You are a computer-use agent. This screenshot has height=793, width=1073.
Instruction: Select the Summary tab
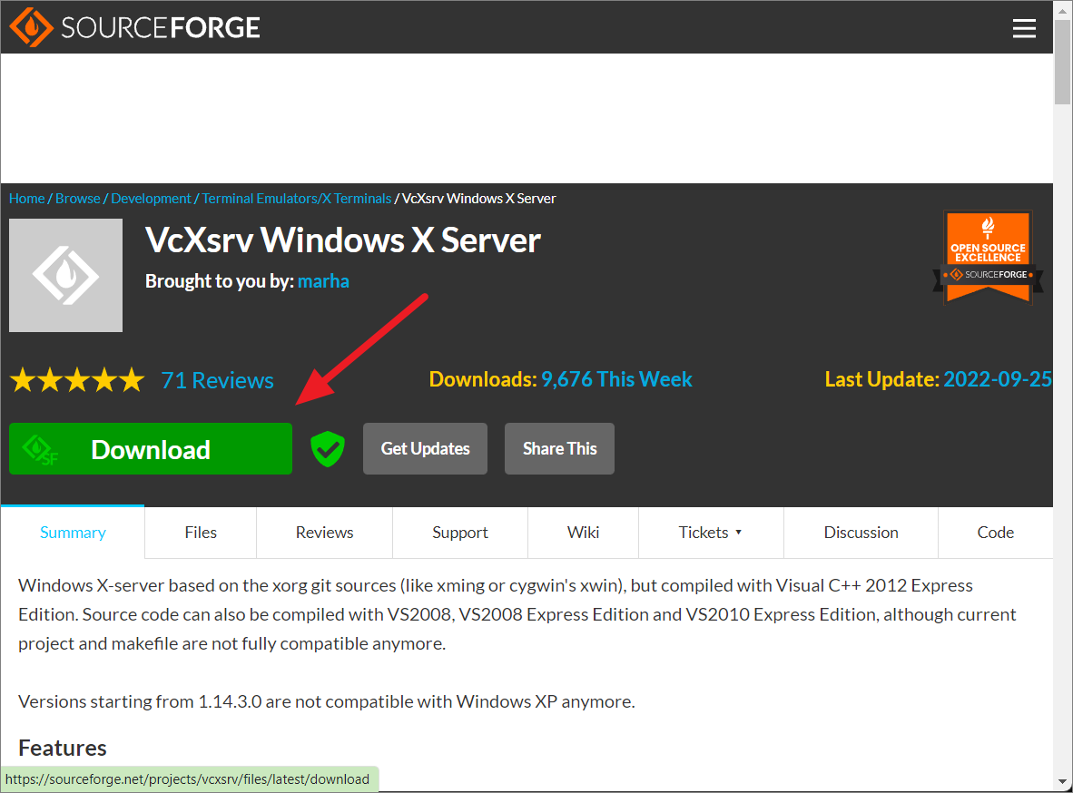73,533
